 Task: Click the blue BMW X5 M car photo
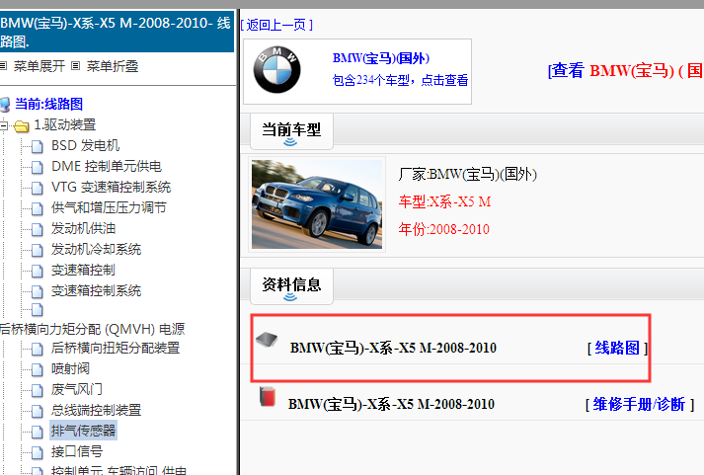coord(317,204)
